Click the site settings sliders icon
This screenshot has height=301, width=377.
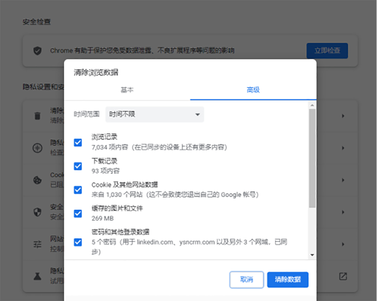click(x=37, y=244)
